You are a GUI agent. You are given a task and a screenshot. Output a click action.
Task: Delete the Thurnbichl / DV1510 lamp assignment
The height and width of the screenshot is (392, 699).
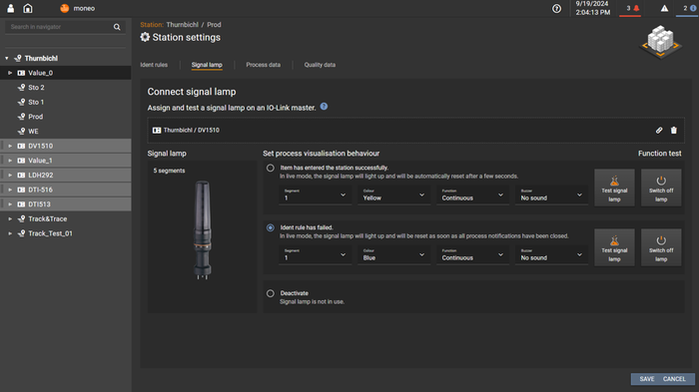point(674,130)
